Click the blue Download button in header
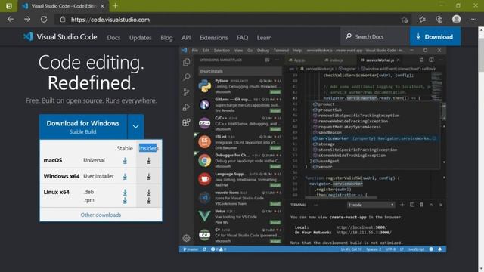The height and width of the screenshot is (272, 484). (x=436, y=36)
